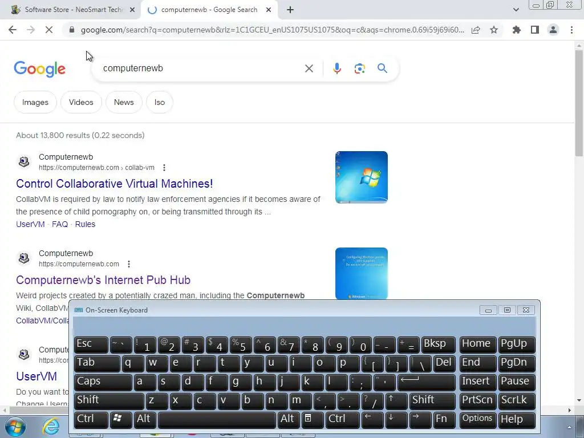Image resolution: width=584 pixels, height=438 pixels.
Task: Click the lock site information icon
Action: 72,30
